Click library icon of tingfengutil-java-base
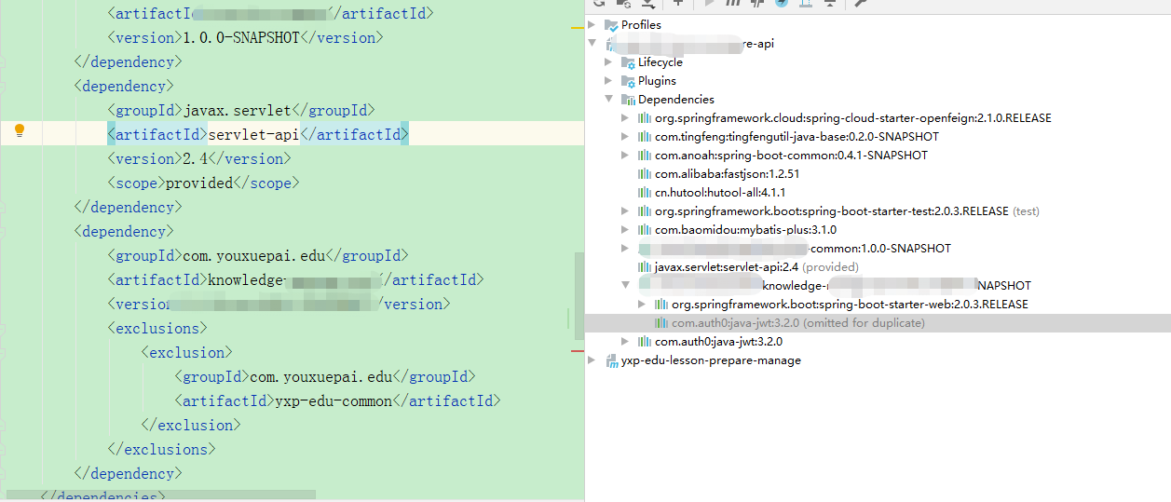1171x502 pixels. click(645, 137)
